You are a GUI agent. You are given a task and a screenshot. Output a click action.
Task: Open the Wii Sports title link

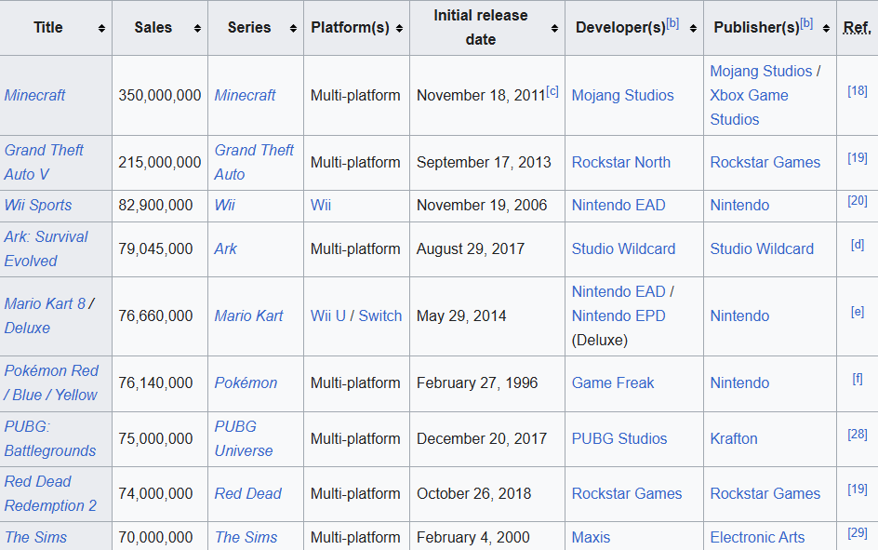[38, 205]
